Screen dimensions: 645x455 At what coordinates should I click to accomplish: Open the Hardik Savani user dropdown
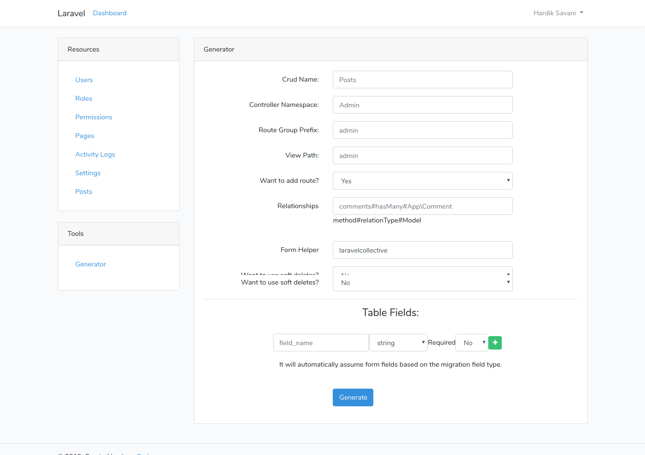click(x=558, y=13)
